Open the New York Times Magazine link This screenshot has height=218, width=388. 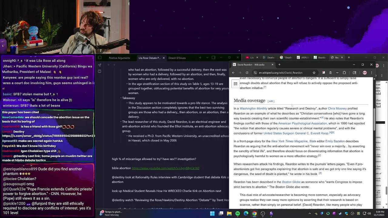(x=289, y=141)
